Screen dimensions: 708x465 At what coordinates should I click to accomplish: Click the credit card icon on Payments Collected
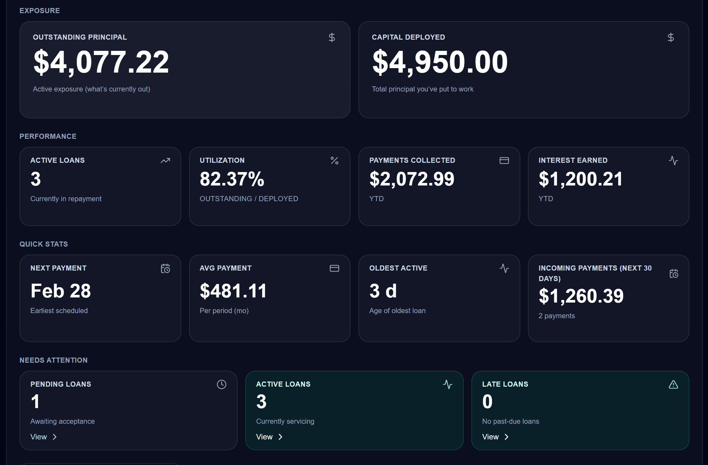pos(504,161)
